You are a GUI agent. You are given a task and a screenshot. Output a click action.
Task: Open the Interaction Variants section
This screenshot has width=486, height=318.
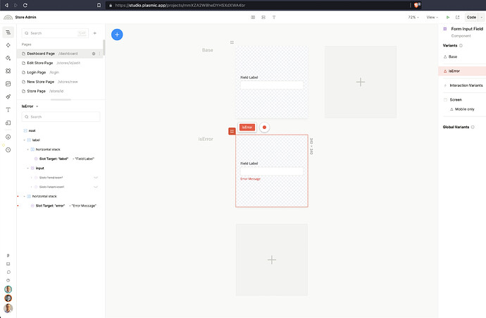point(466,85)
